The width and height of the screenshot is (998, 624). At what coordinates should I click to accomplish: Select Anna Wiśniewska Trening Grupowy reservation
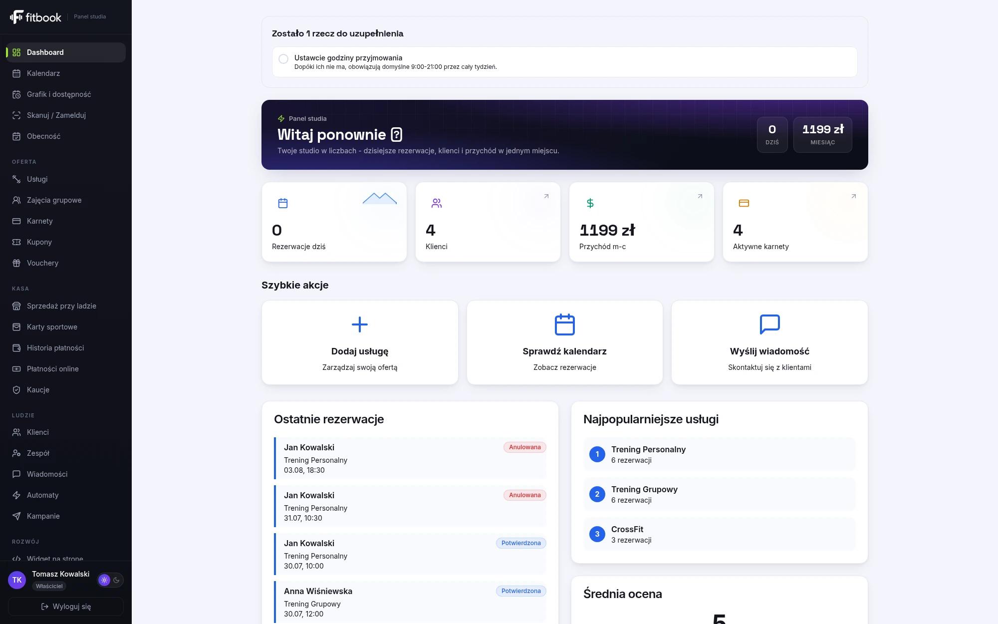410,602
